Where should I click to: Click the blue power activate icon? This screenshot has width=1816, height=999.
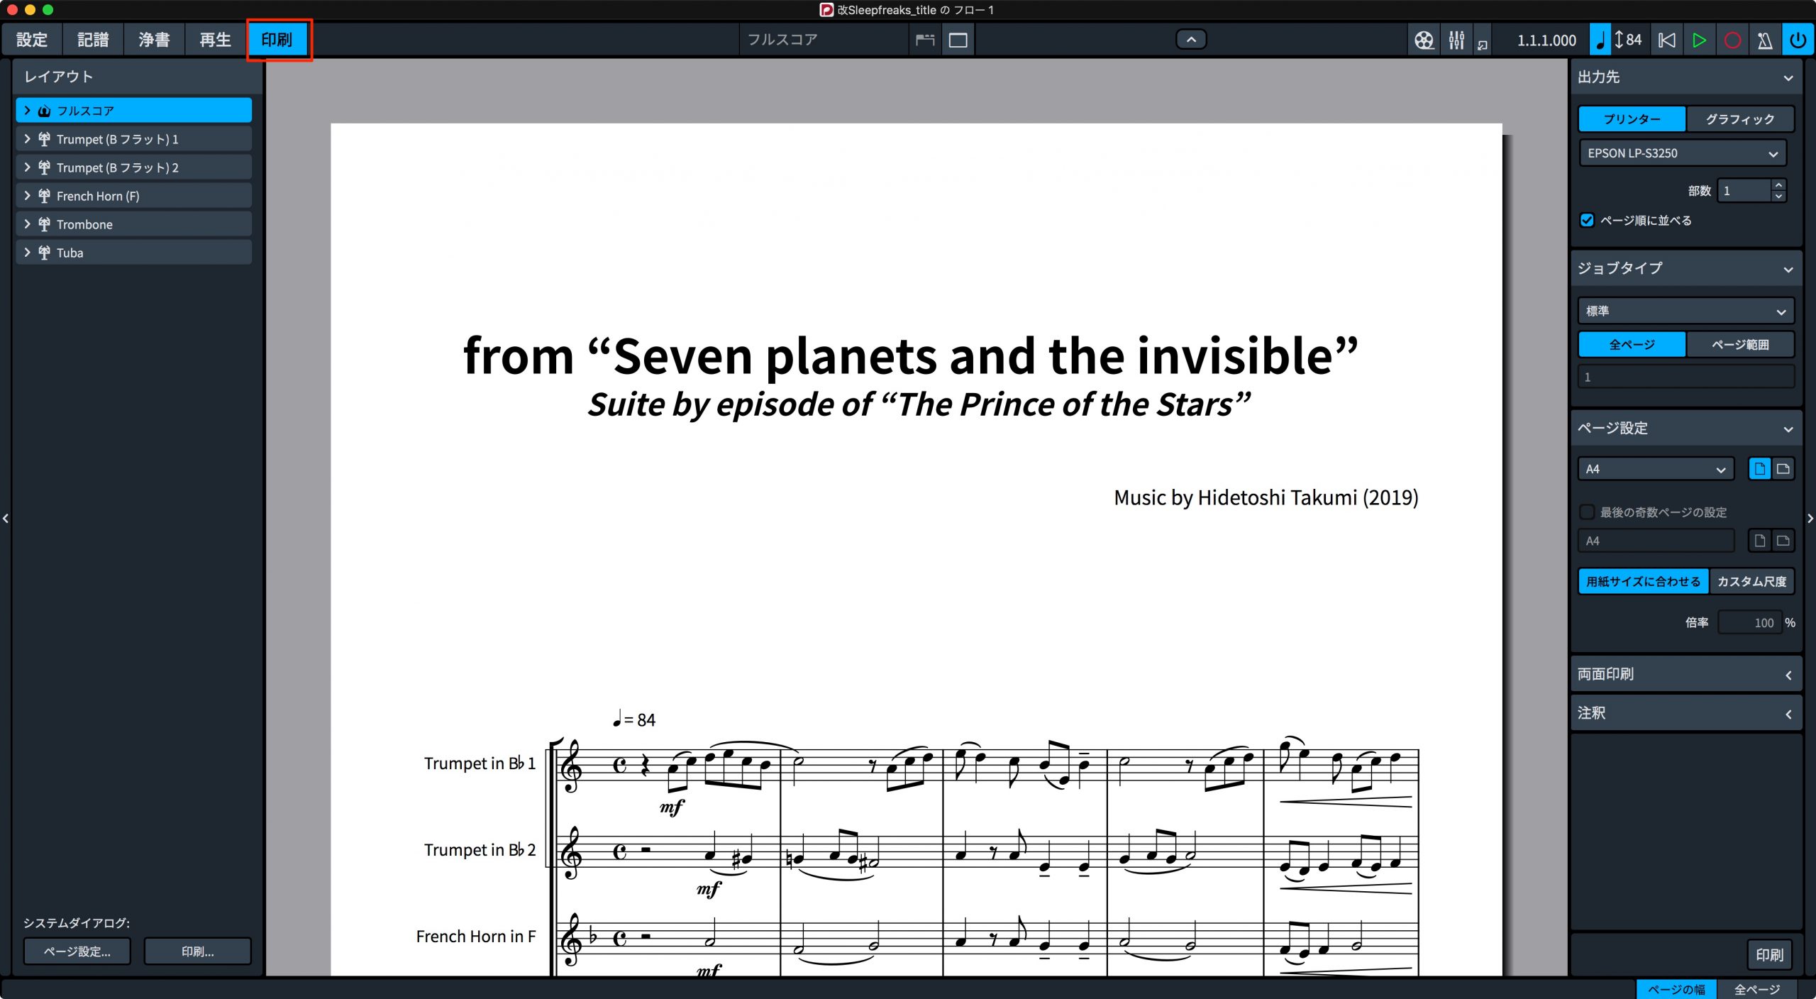(x=1798, y=40)
